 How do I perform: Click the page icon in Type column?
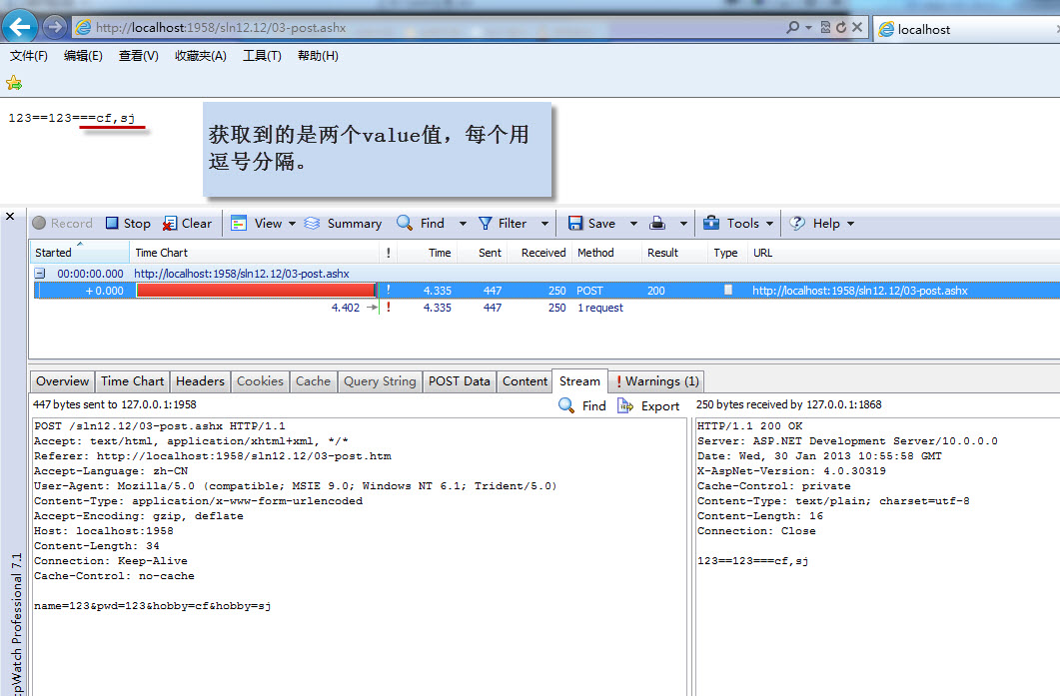pos(728,290)
